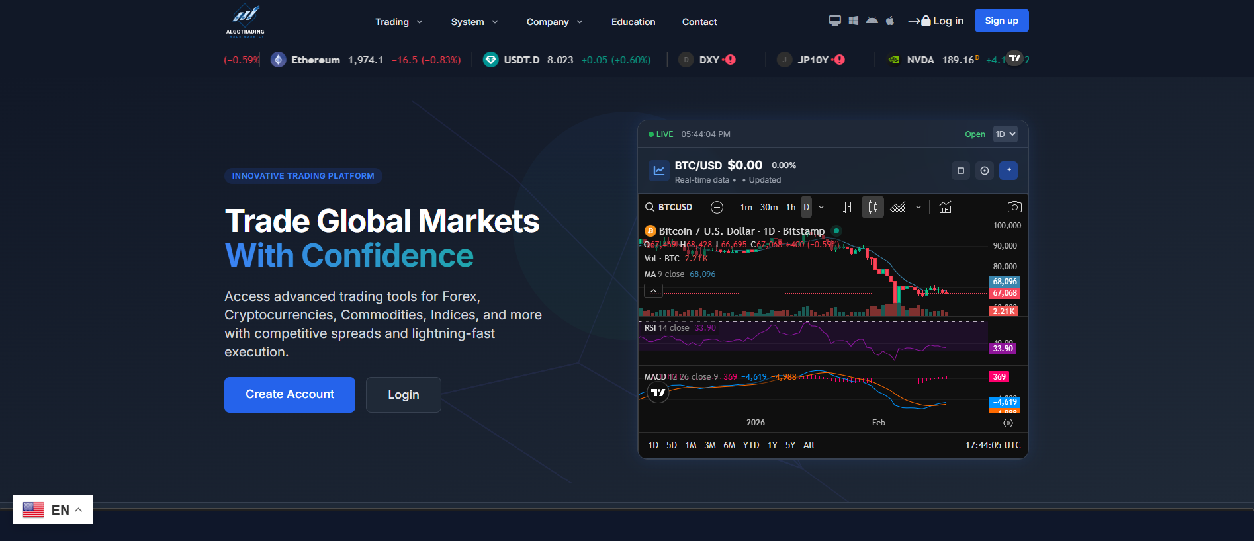Click the Android platform icon

tap(872, 21)
